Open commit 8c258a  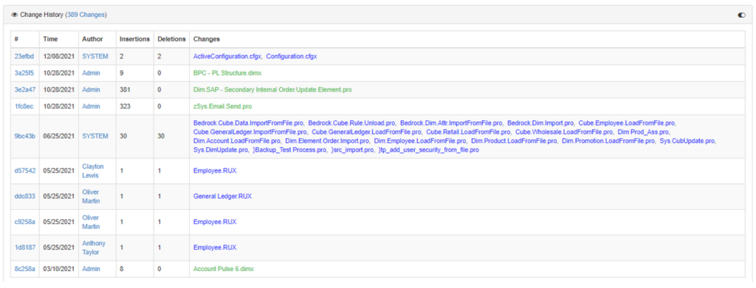[24, 269]
